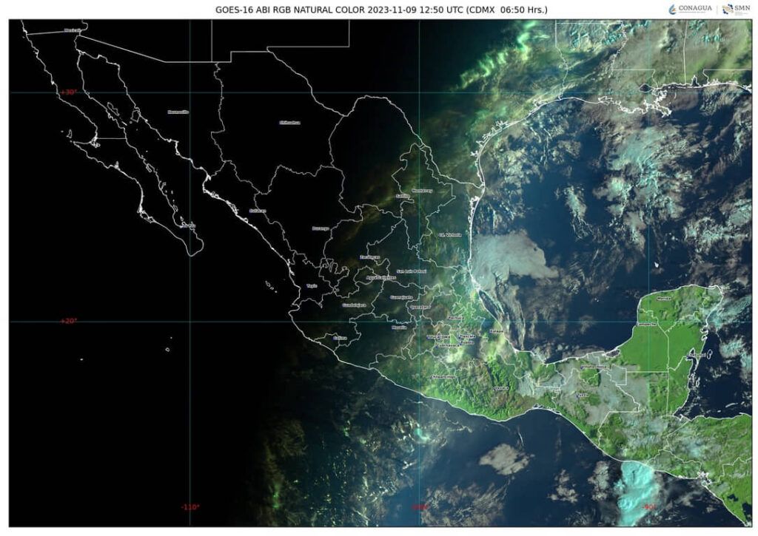Click the Campeche city label
This screenshot has width=758, height=536.
[x=646, y=325]
